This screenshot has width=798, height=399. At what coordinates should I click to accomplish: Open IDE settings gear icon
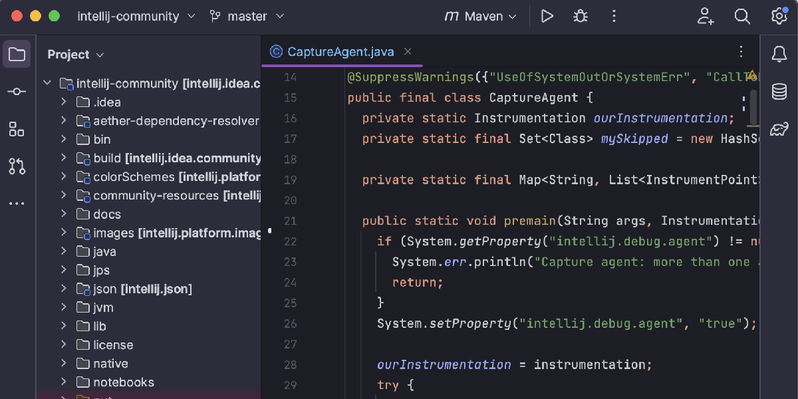pyautogui.click(x=779, y=16)
